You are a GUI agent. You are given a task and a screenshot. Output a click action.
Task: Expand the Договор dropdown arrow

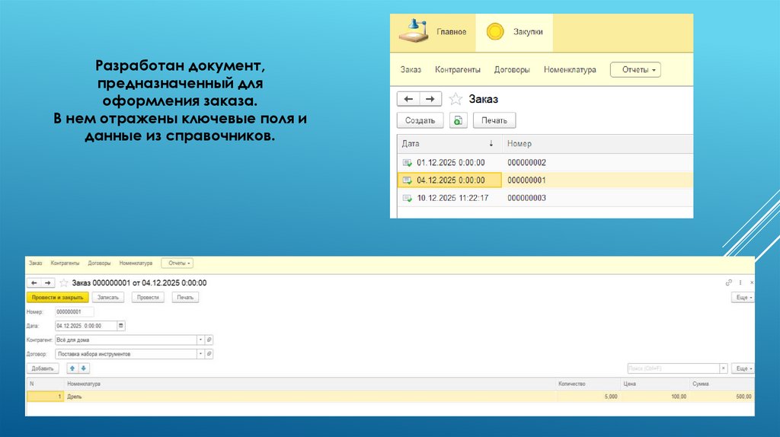[200, 354]
